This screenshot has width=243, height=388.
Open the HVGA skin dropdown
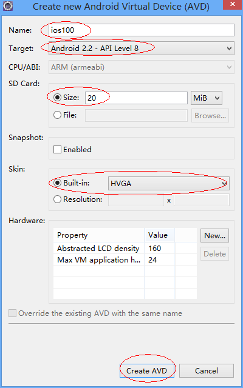pyautogui.click(x=169, y=183)
